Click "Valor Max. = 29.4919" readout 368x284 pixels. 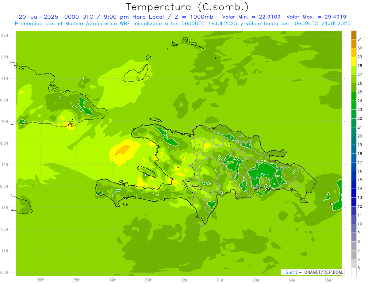316,17
